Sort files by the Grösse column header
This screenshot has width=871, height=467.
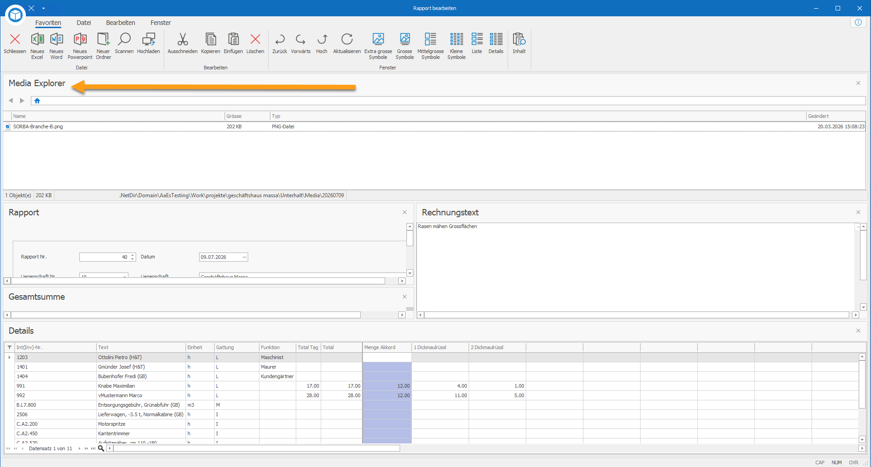click(x=247, y=116)
